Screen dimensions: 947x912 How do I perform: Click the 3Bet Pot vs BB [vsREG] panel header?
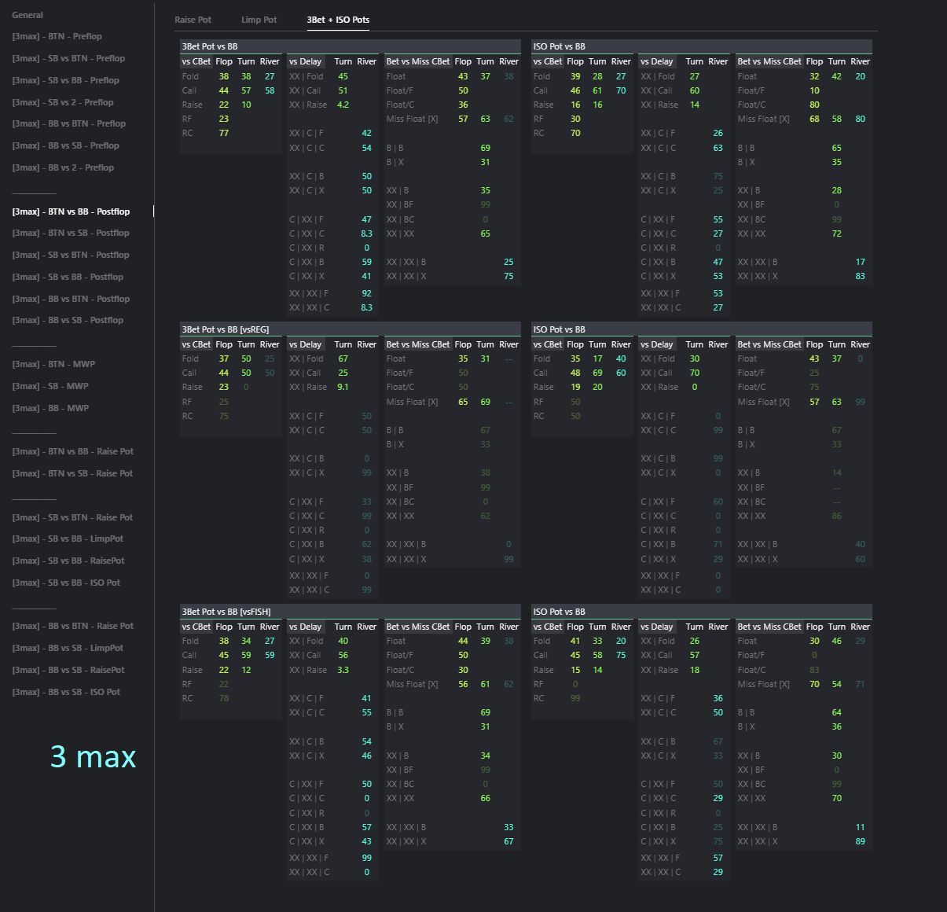tap(226, 329)
